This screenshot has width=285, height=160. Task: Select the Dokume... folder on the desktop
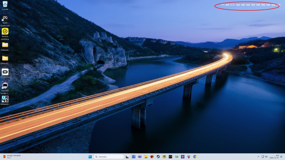point(5,47)
